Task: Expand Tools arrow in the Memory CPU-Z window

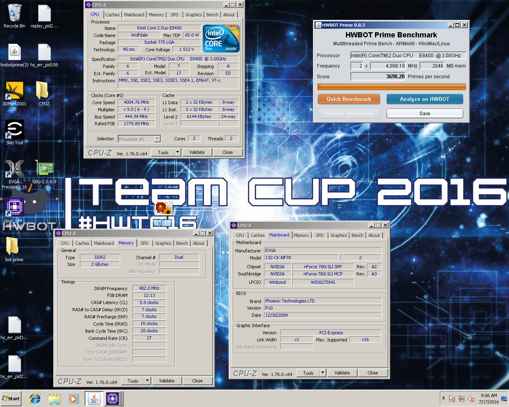Action: (147, 381)
